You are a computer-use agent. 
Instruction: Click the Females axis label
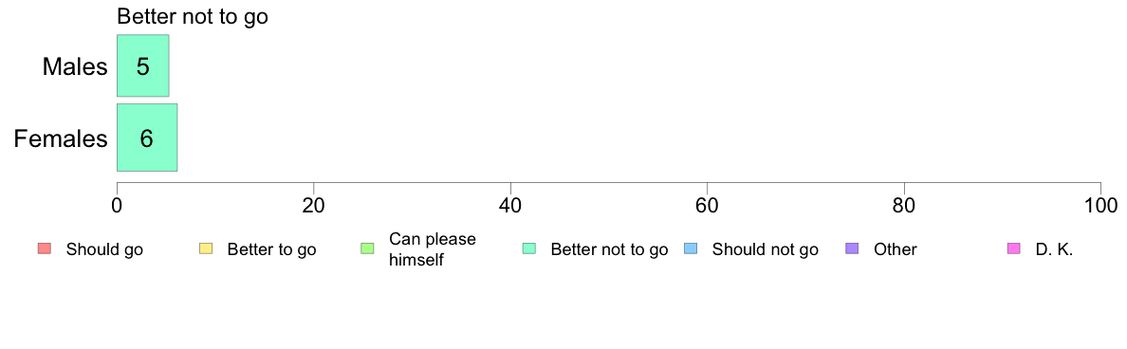coord(61,138)
